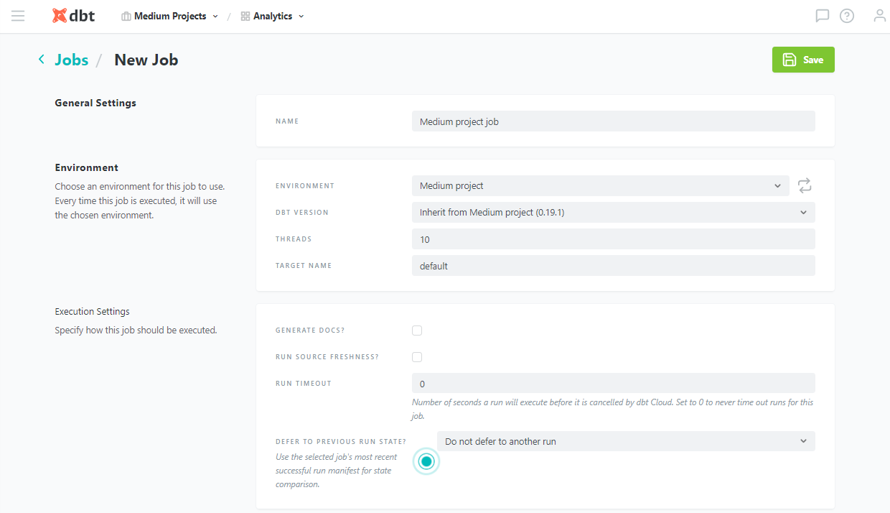Open the Analytics project menu
Screen dimensions: 890x513
273,16
